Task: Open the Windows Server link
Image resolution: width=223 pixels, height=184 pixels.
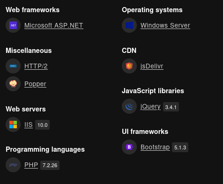Action: 165,25
